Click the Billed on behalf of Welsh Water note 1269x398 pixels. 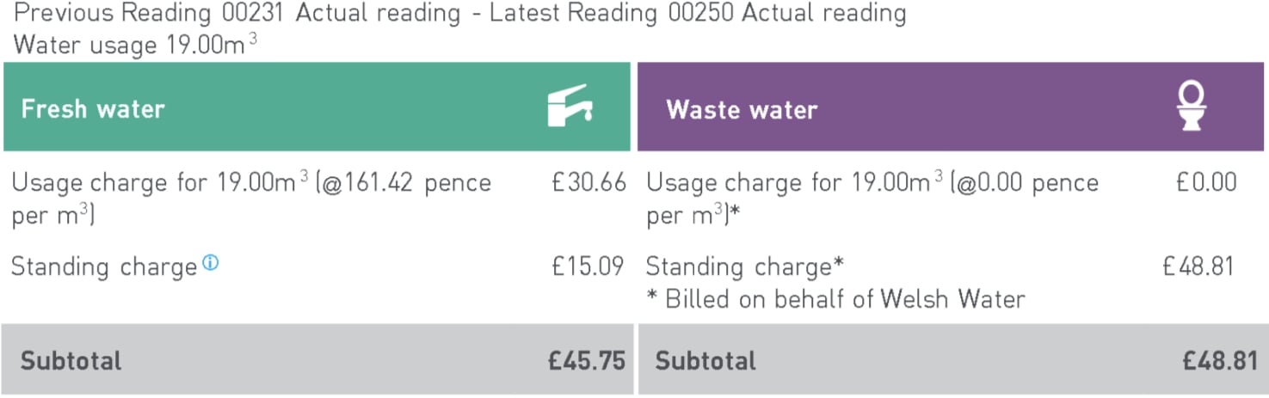point(835,299)
